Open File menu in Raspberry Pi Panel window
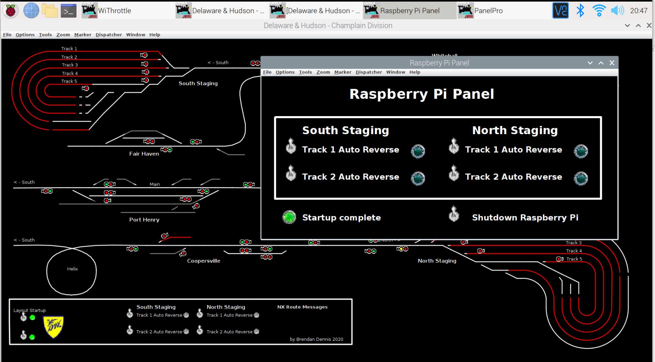 click(267, 72)
